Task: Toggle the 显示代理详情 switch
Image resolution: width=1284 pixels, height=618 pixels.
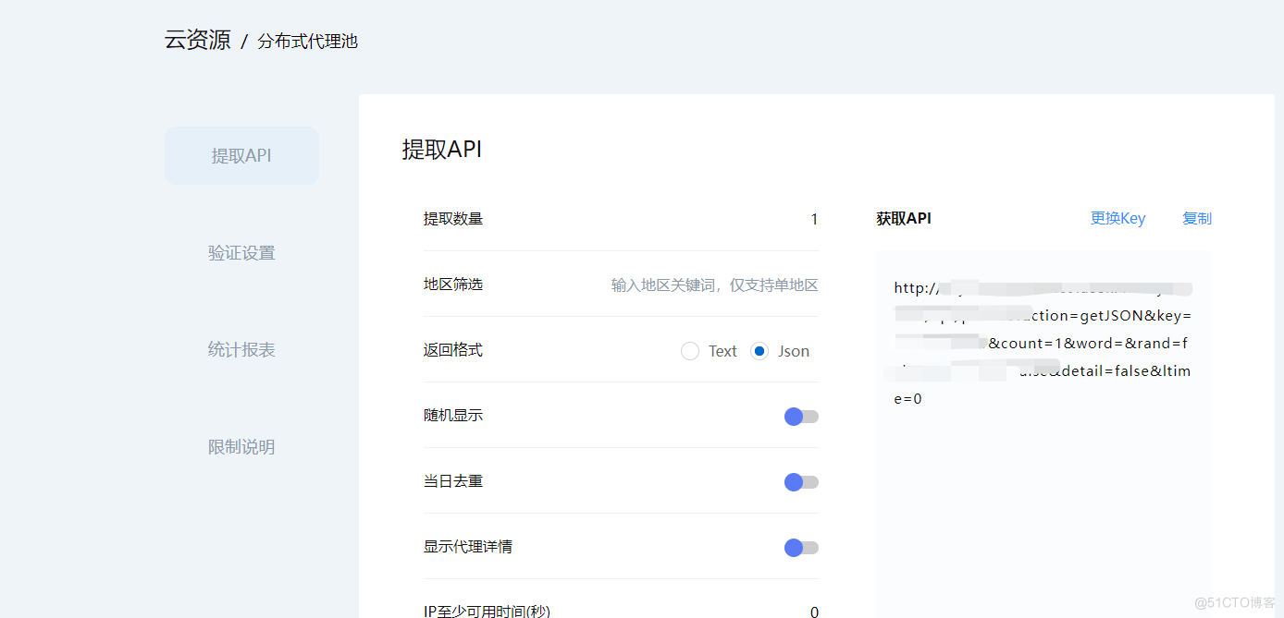Action: [801, 548]
